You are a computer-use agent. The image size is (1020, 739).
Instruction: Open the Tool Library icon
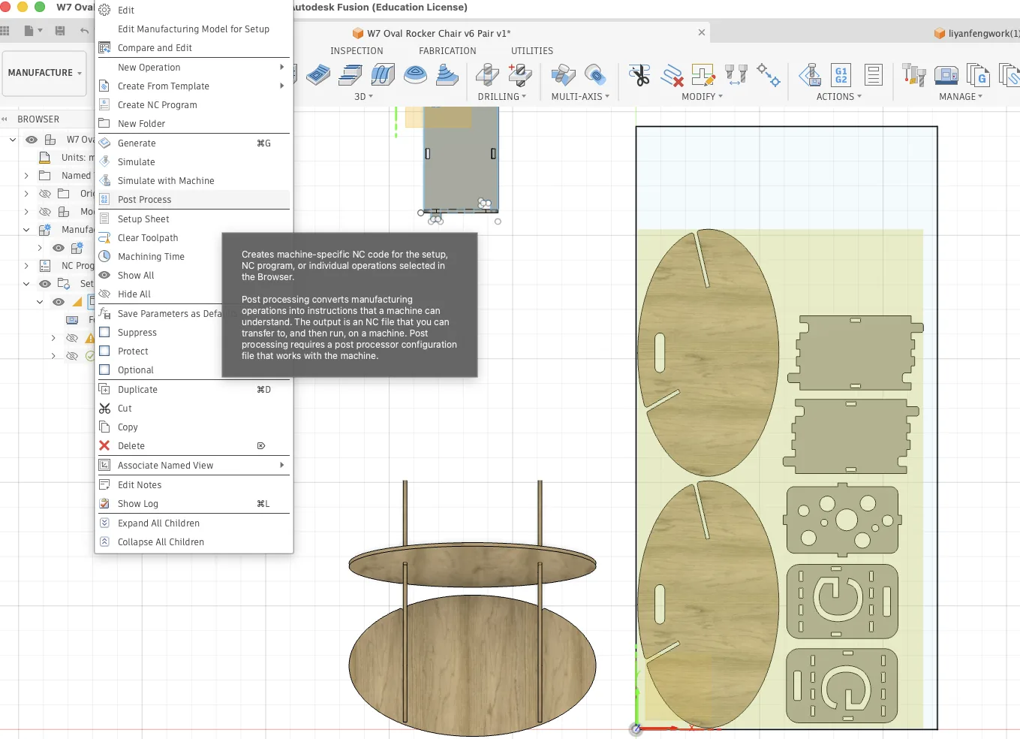click(913, 75)
